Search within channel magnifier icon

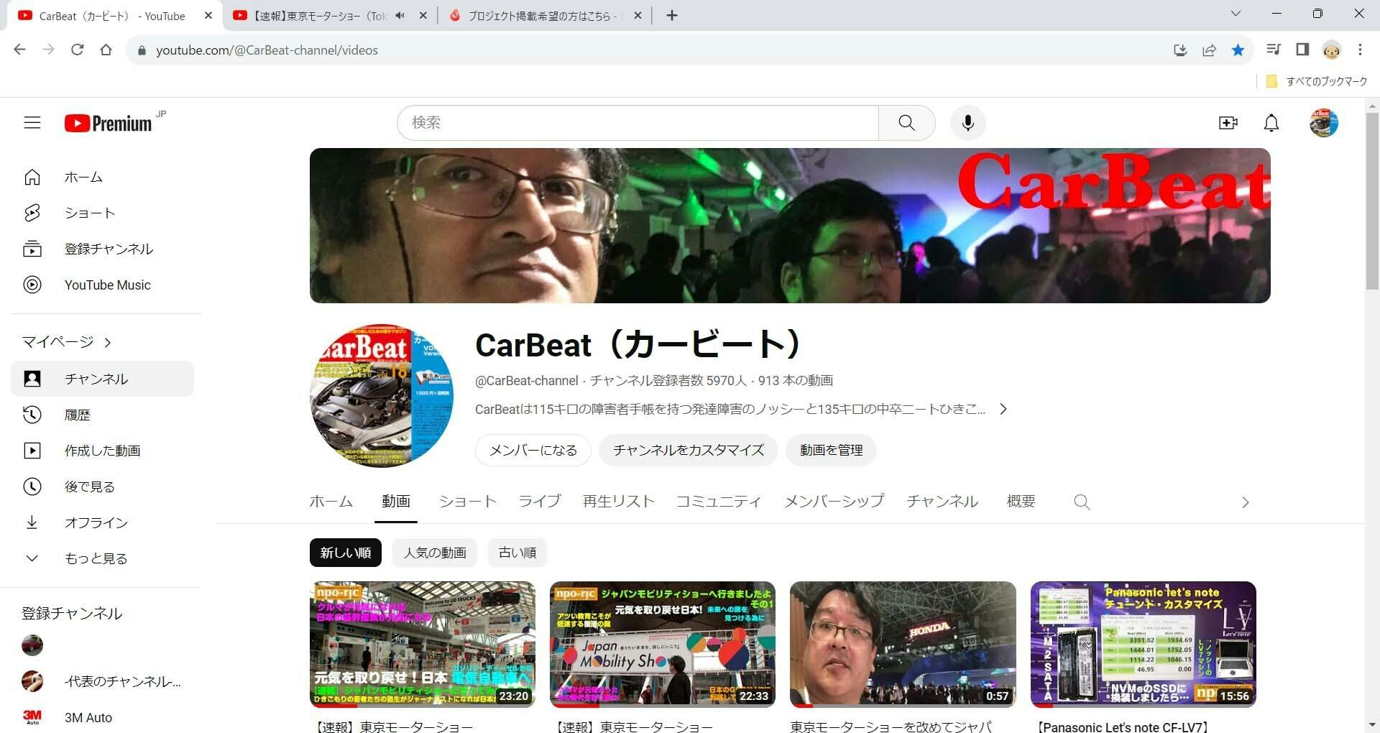pos(1082,502)
